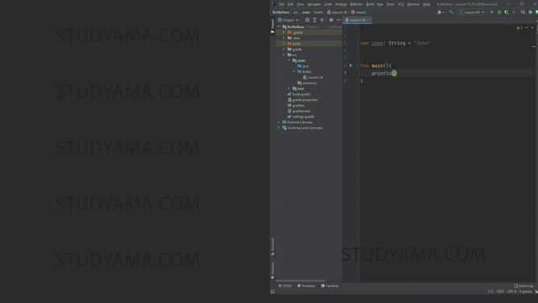This screenshot has height=303, width=538.
Task: Expand the .gradle folder
Action: click(284, 32)
